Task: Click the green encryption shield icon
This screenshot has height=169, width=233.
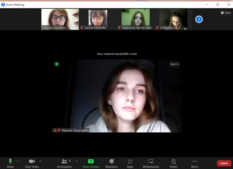Action: pyautogui.click(x=57, y=64)
